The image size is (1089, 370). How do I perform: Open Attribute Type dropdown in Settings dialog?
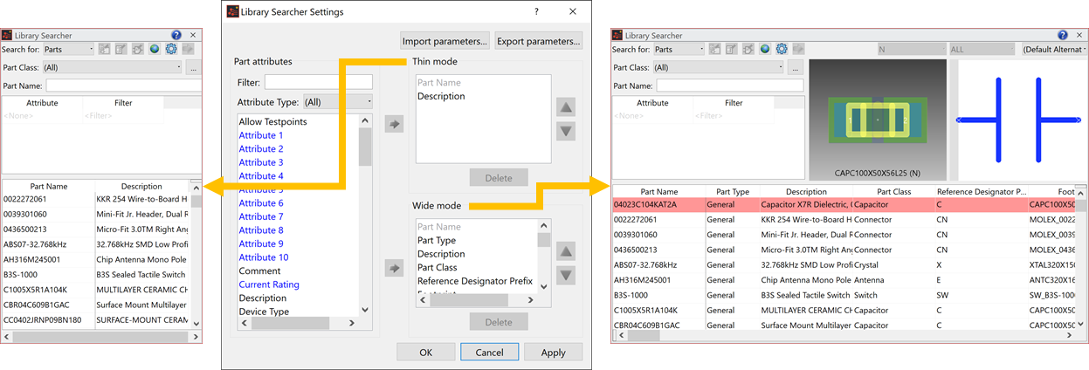337,102
